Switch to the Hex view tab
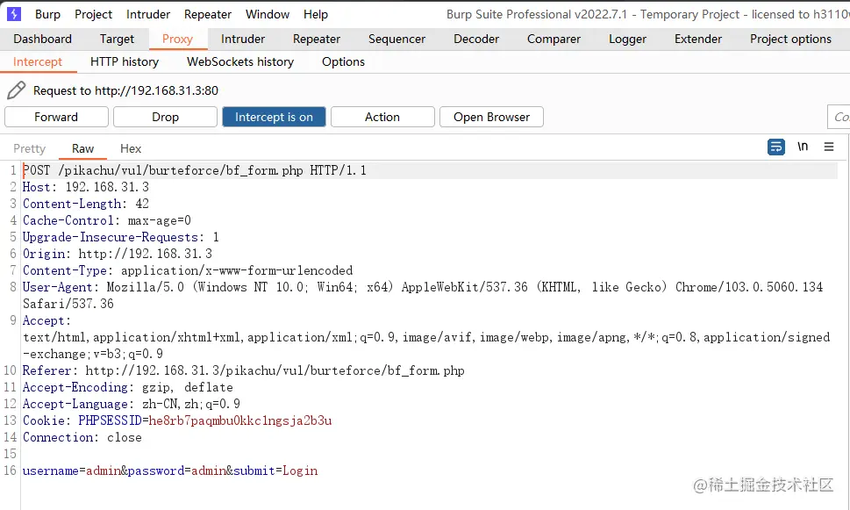This screenshot has height=510, width=850. click(x=131, y=148)
